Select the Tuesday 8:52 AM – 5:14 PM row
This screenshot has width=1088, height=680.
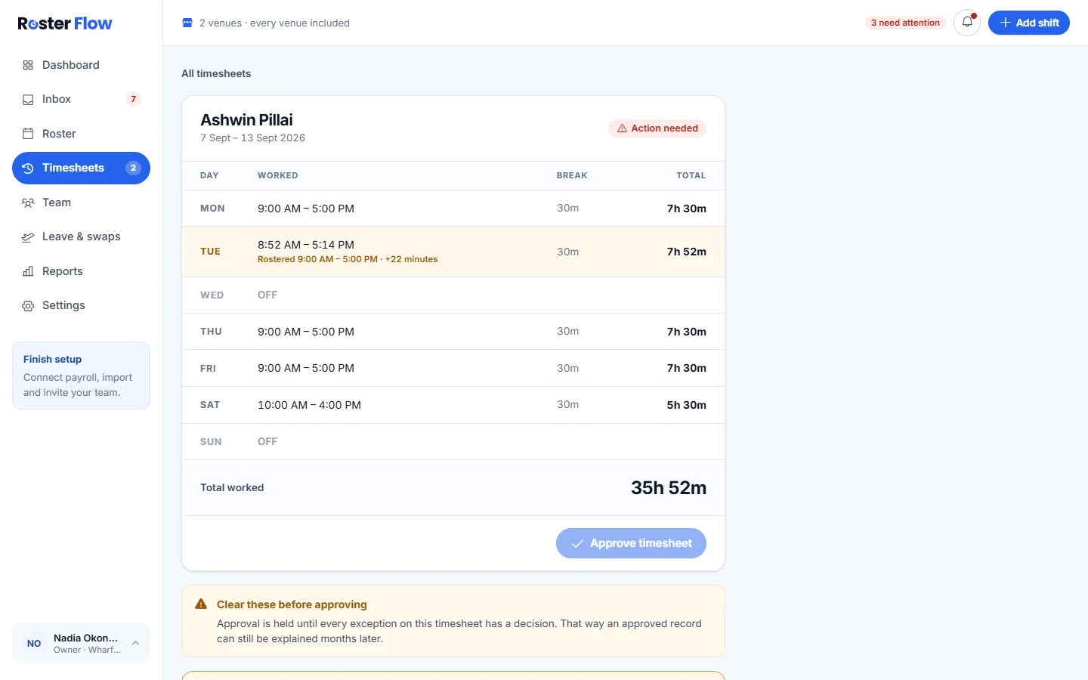pyautogui.click(x=453, y=252)
